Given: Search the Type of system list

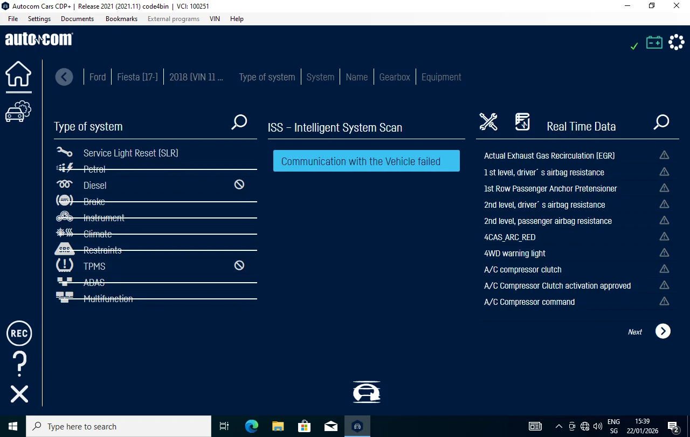Looking at the screenshot, I should (x=239, y=122).
